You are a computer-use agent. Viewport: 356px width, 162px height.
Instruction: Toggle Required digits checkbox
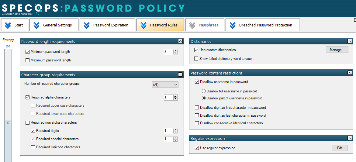[33, 131]
